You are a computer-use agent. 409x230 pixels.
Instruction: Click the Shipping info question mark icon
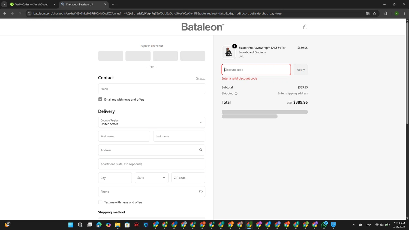coord(236,93)
